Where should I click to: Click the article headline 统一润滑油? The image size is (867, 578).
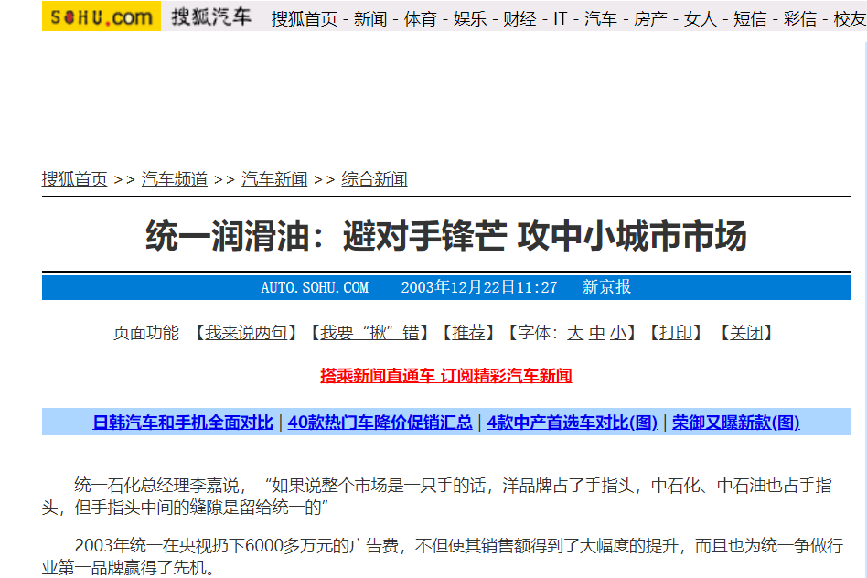pos(446,236)
